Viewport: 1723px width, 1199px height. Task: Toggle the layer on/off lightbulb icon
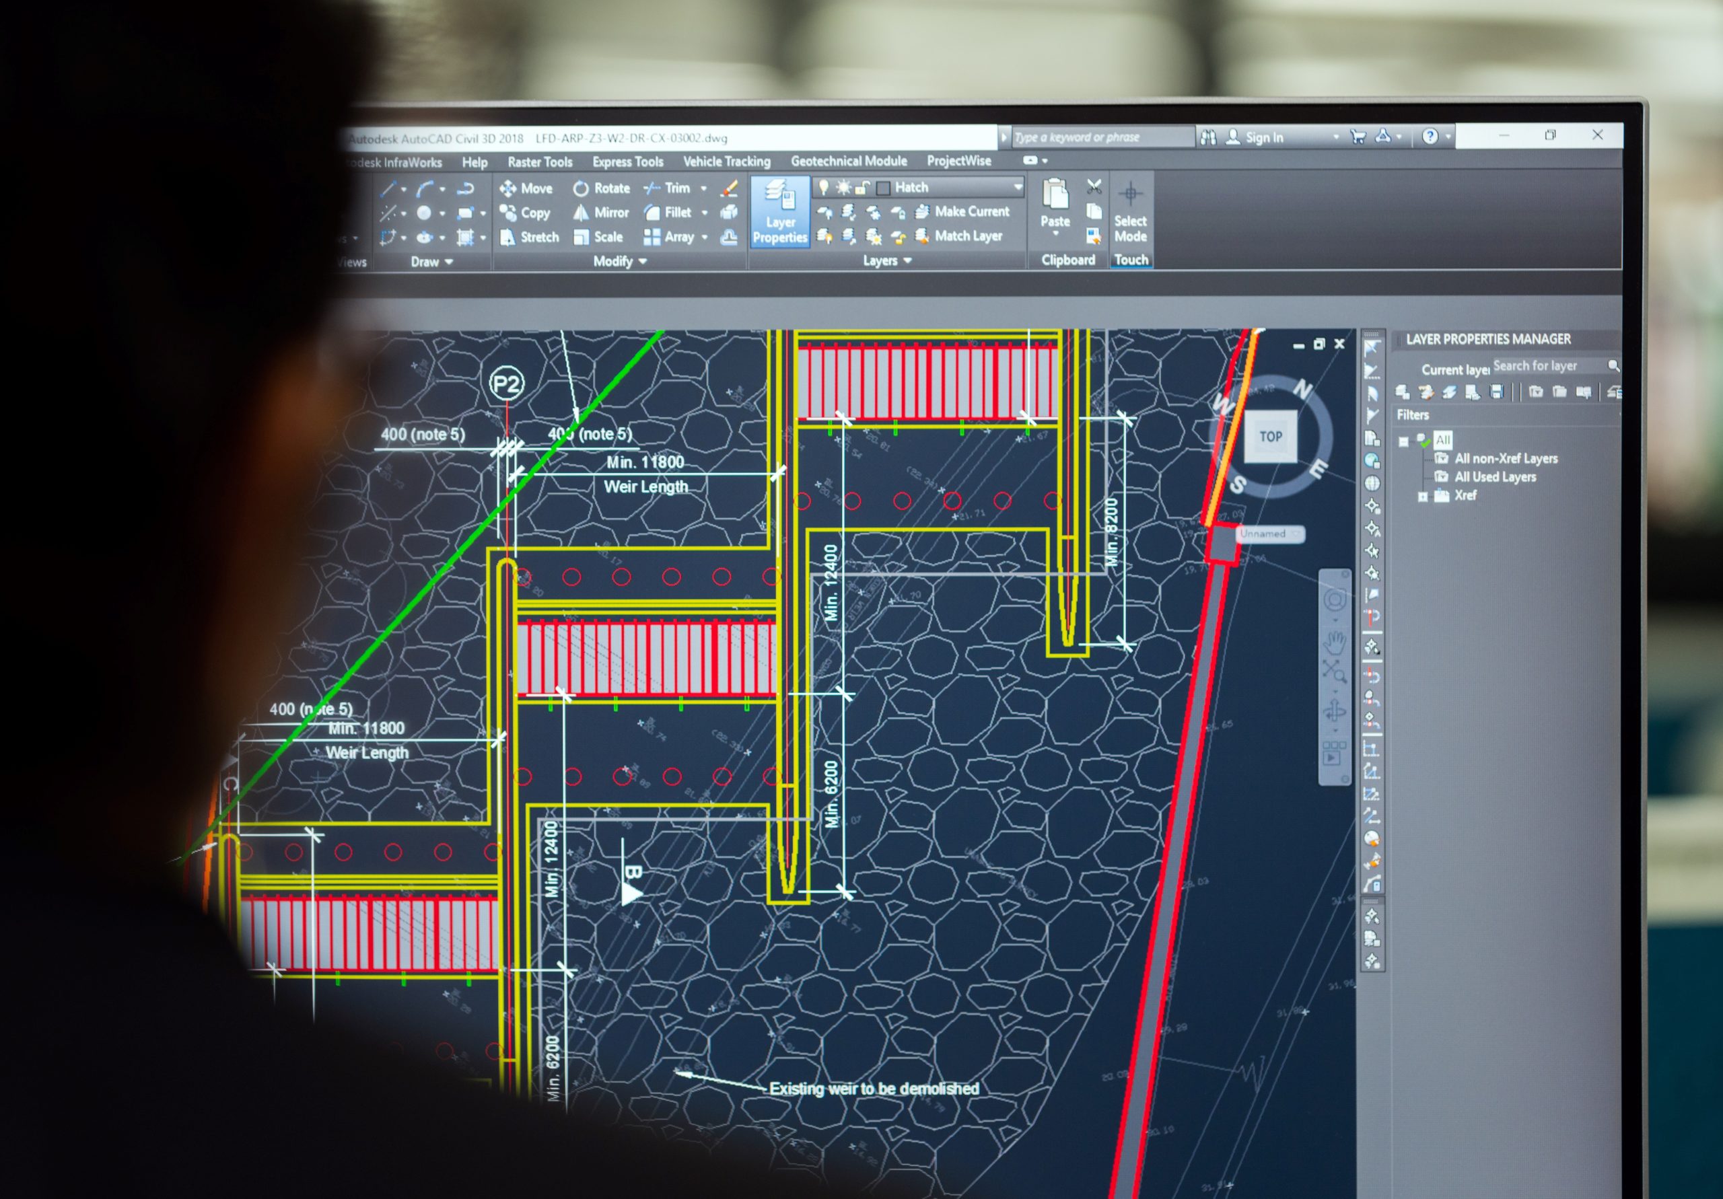pos(823,187)
